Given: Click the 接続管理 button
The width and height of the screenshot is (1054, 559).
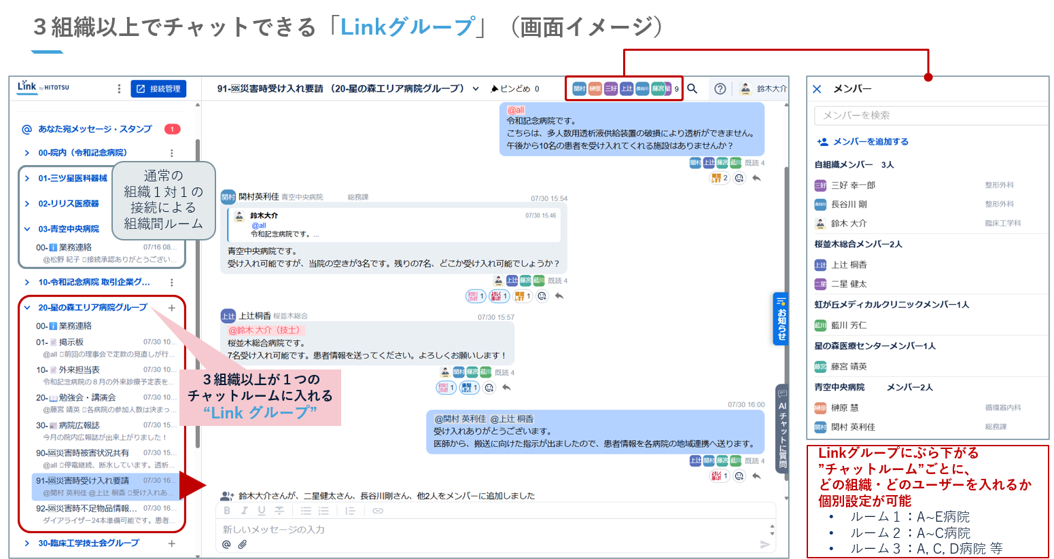Looking at the screenshot, I should point(158,89).
